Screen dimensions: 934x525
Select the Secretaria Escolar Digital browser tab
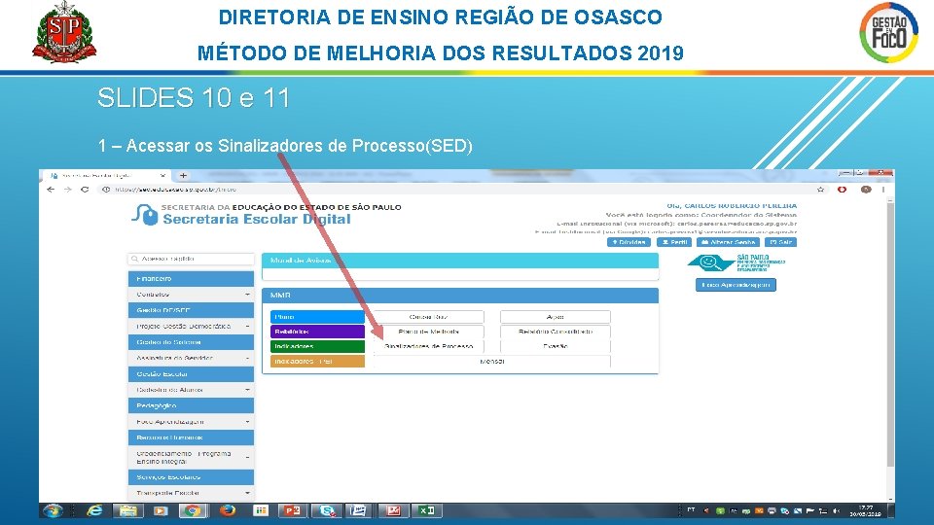(x=105, y=176)
